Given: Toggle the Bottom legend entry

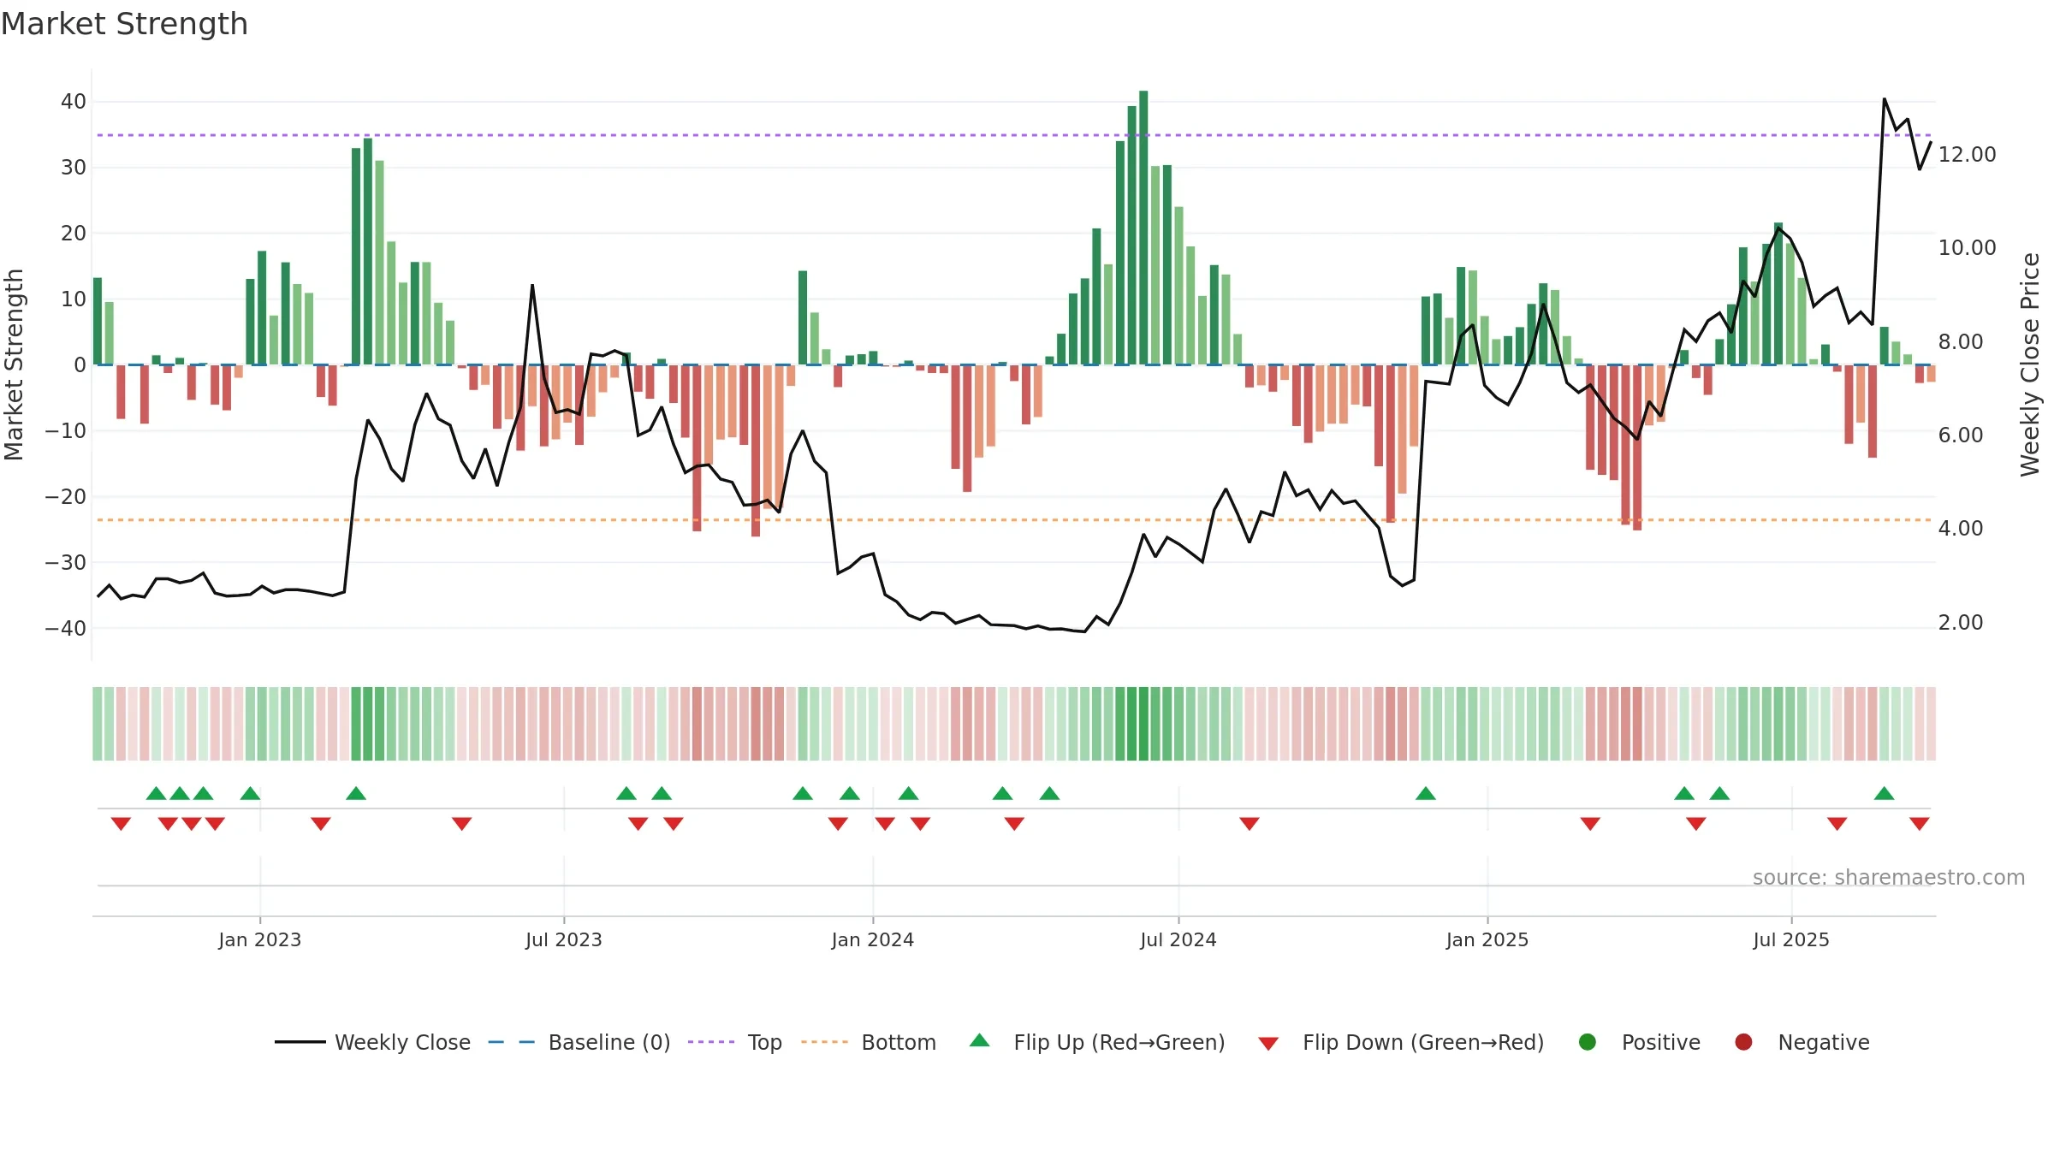Looking at the screenshot, I should coord(869,1042).
